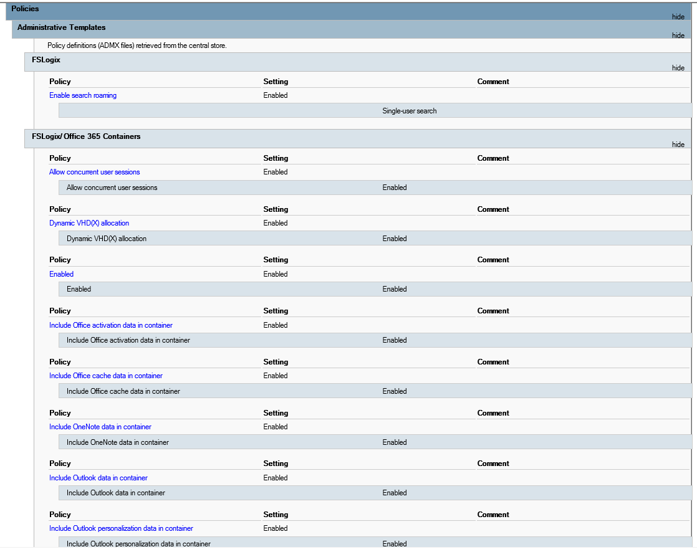This screenshot has height=552, width=697.
Task: Select the ADMX files central store note
Action: coord(137,45)
